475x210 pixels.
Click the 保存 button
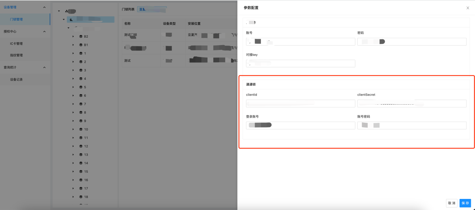click(x=465, y=203)
